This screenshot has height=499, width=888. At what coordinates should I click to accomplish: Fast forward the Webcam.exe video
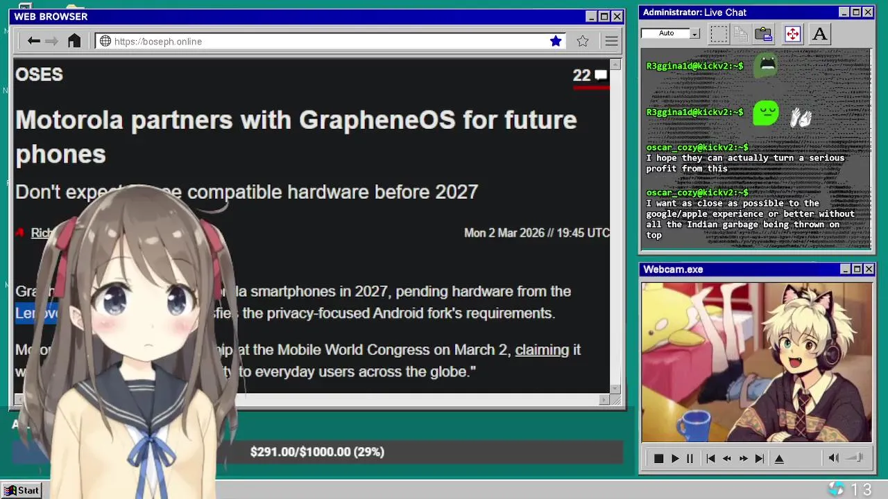coord(743,458)
